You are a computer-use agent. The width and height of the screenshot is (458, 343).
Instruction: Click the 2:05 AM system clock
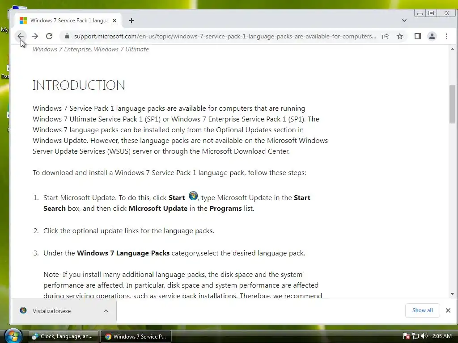[x=442, y=336]
